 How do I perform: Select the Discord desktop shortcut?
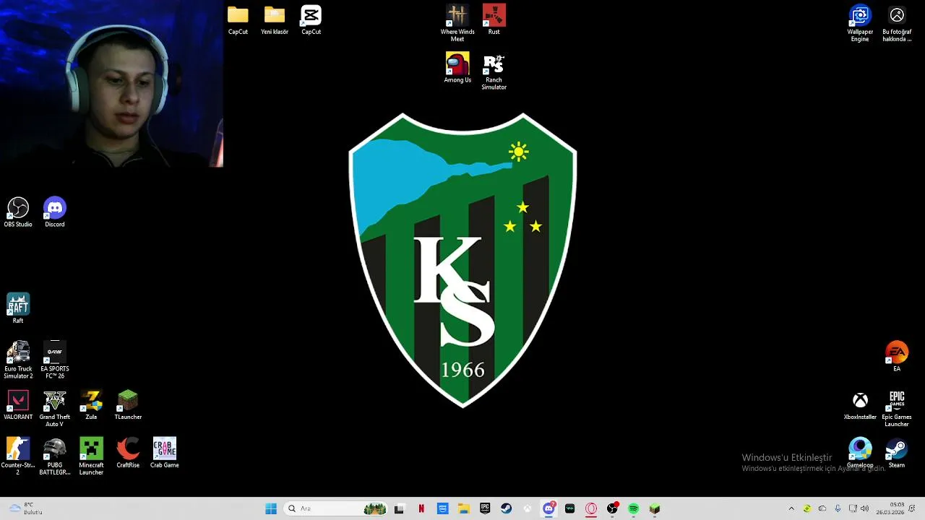click(55, 213)
